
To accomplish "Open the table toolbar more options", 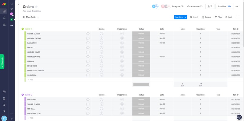I will 237,17.
